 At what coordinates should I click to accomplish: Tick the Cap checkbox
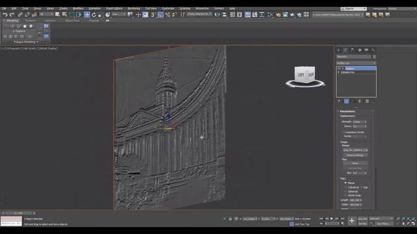[x=362, y=188]
